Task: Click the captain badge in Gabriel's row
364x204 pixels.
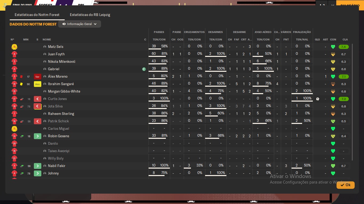Action: pos(144,69)
